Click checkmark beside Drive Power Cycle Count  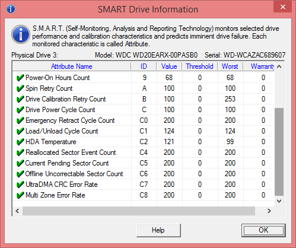click(x=20, y=110)
